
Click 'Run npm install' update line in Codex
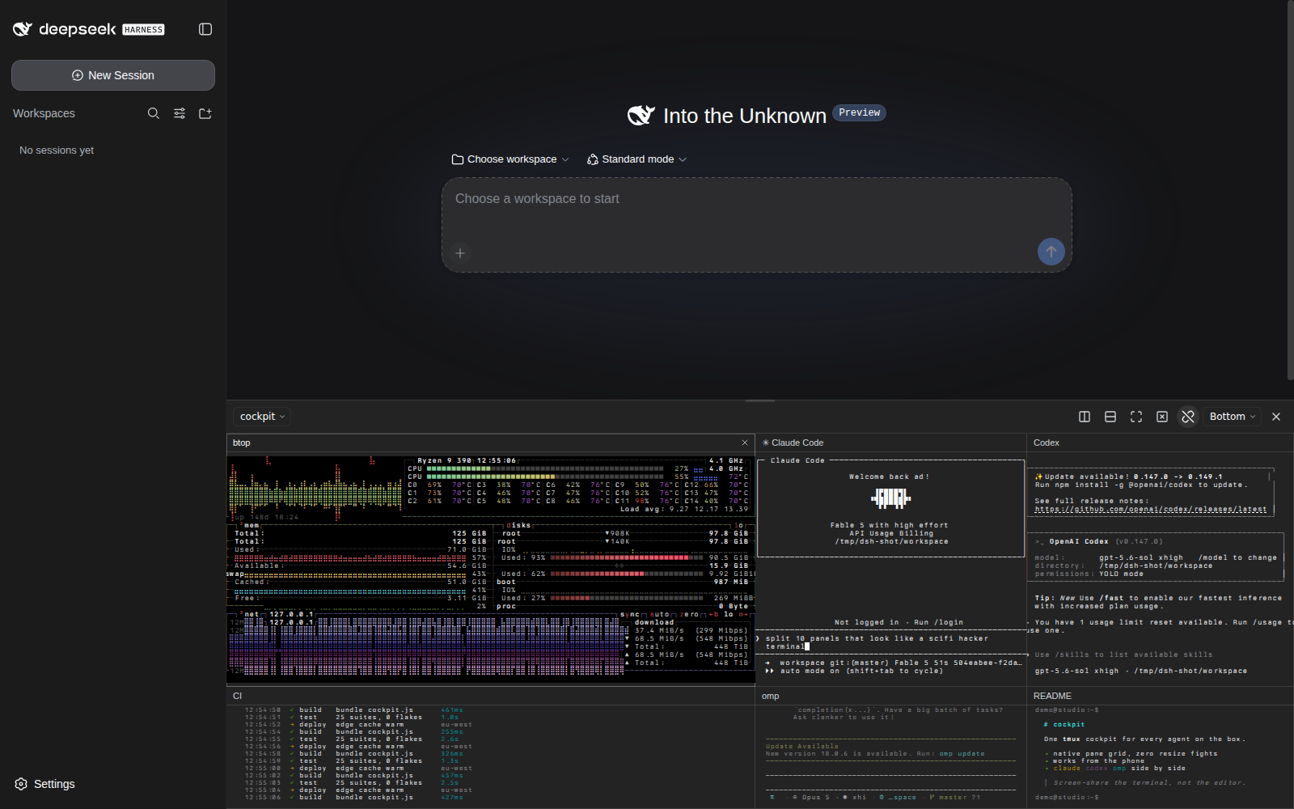1141,485
